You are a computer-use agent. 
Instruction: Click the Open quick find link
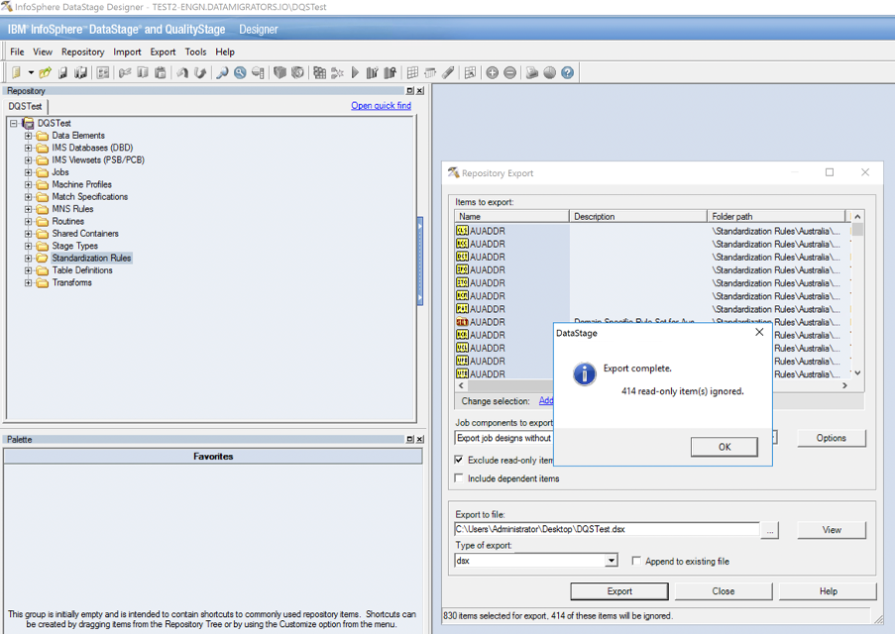[x=381, y=106]
